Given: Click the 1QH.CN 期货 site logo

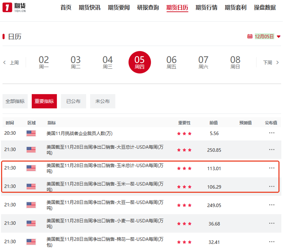Looking at the screenshot, I should [14, 8].
